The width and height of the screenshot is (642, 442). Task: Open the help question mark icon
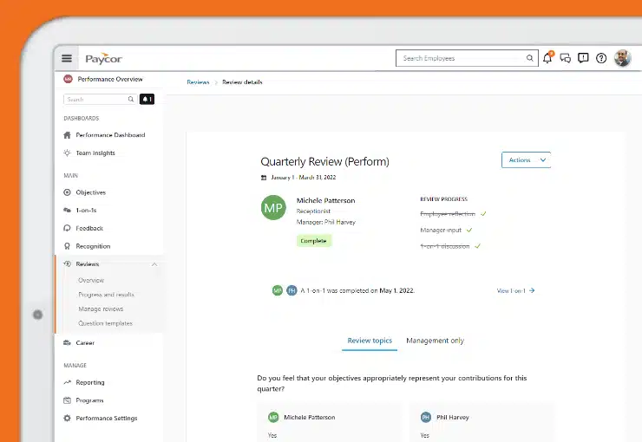(x=601, y=58)
